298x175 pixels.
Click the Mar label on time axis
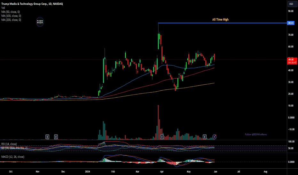[137, 171]
